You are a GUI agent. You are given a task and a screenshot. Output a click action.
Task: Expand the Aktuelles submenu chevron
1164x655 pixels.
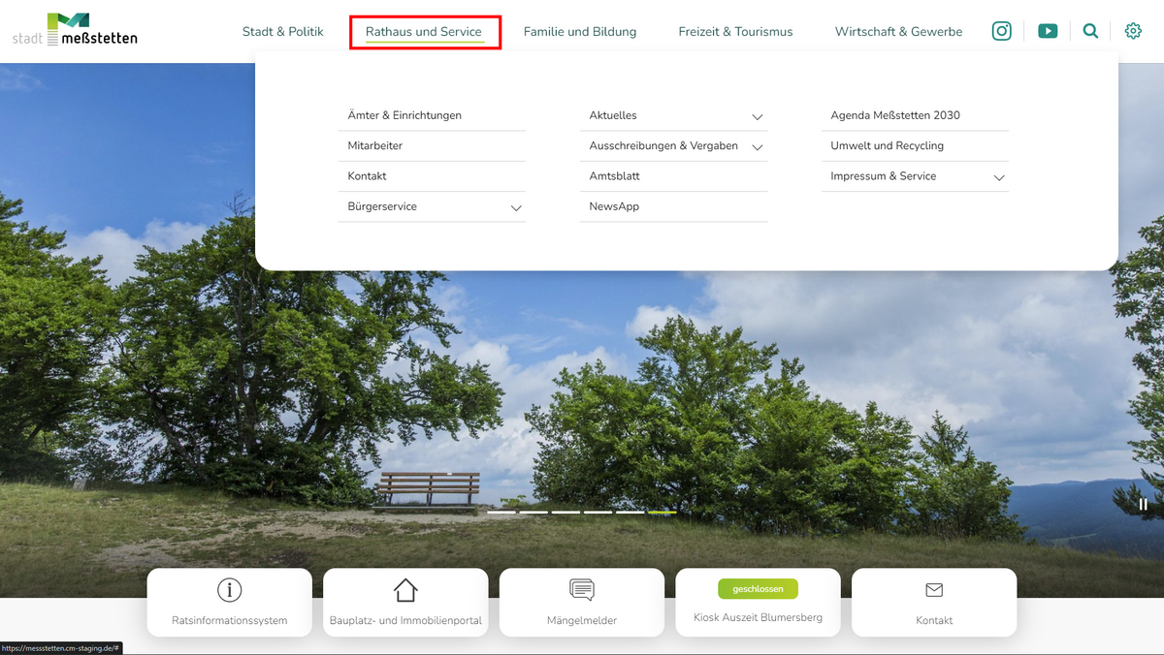(x=758, y=117)
